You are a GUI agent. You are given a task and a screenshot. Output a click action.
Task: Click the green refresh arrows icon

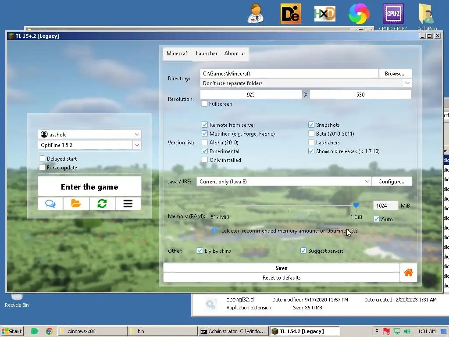click(x=102, y=204)
